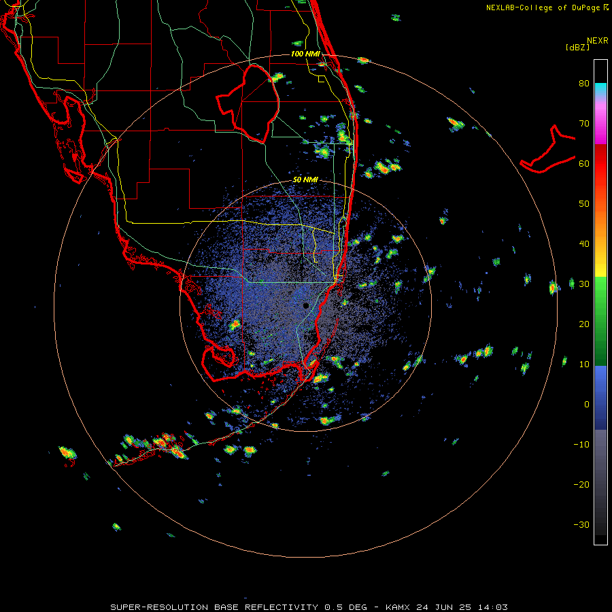This screenshot has height=612, width=612.
Task: Click the 50 value on the dBZ scale
Action: point(584,204)
